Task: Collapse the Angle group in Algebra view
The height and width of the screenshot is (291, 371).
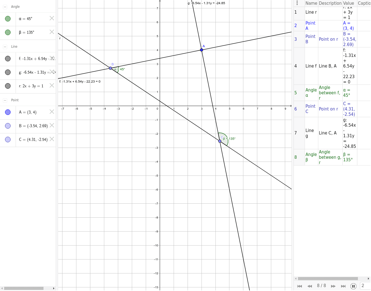Action: pos(5,7)
